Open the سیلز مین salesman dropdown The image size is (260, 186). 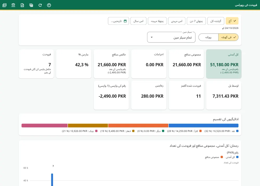(171, 37)
